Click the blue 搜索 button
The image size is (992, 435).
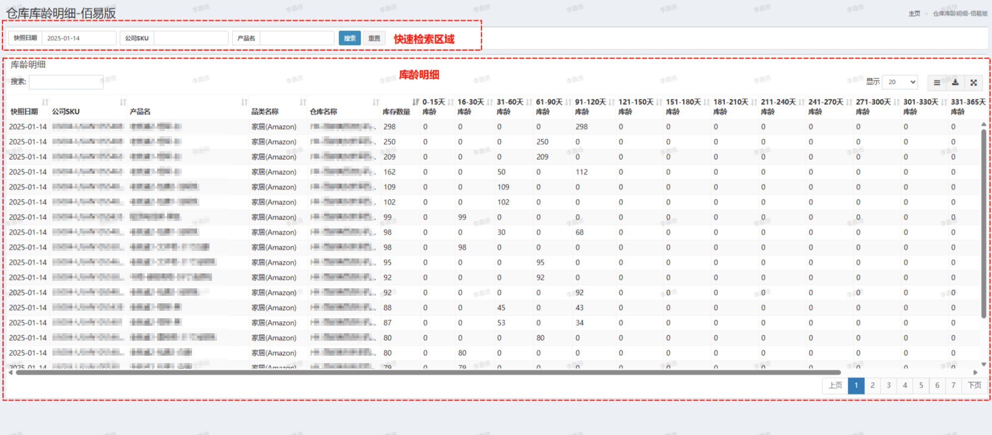(350, 38)
